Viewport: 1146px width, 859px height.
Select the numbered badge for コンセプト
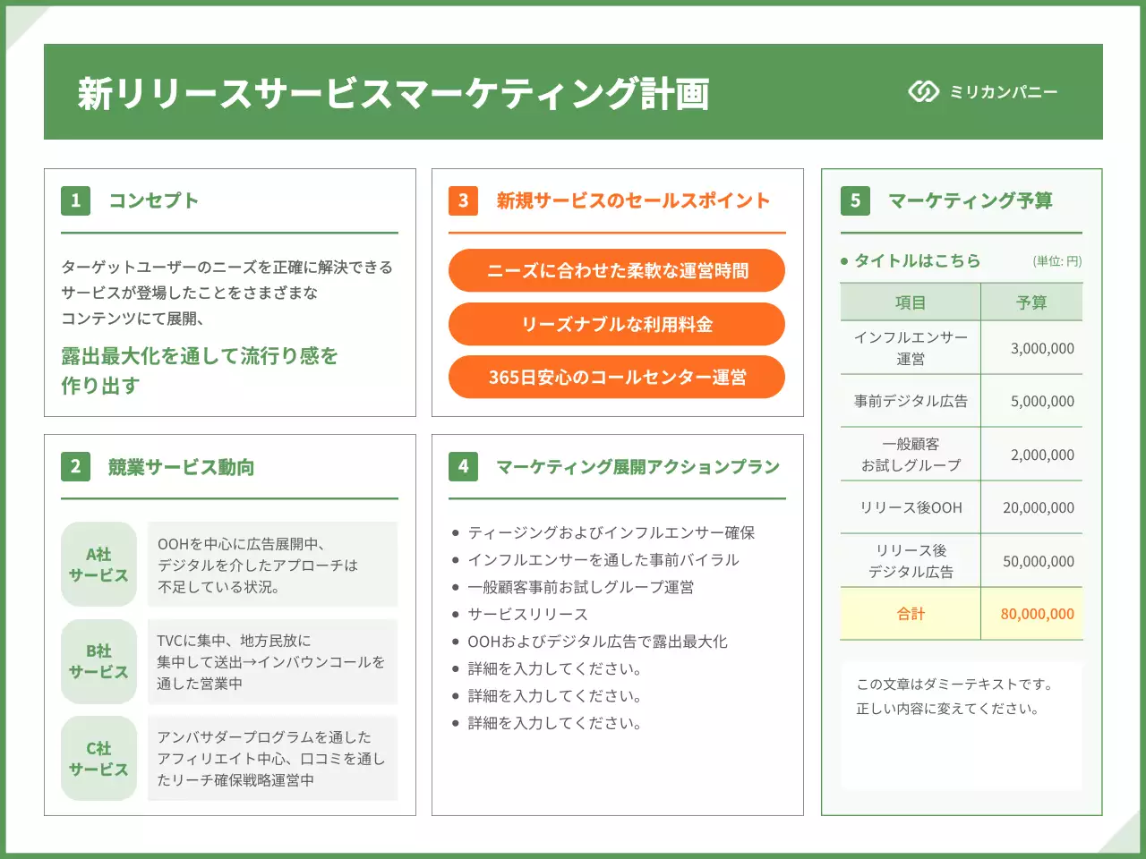click(75, 200)
